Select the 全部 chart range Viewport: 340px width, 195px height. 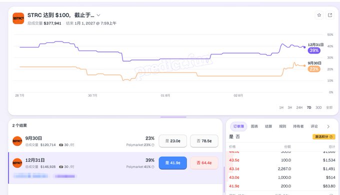pos(329,107)
